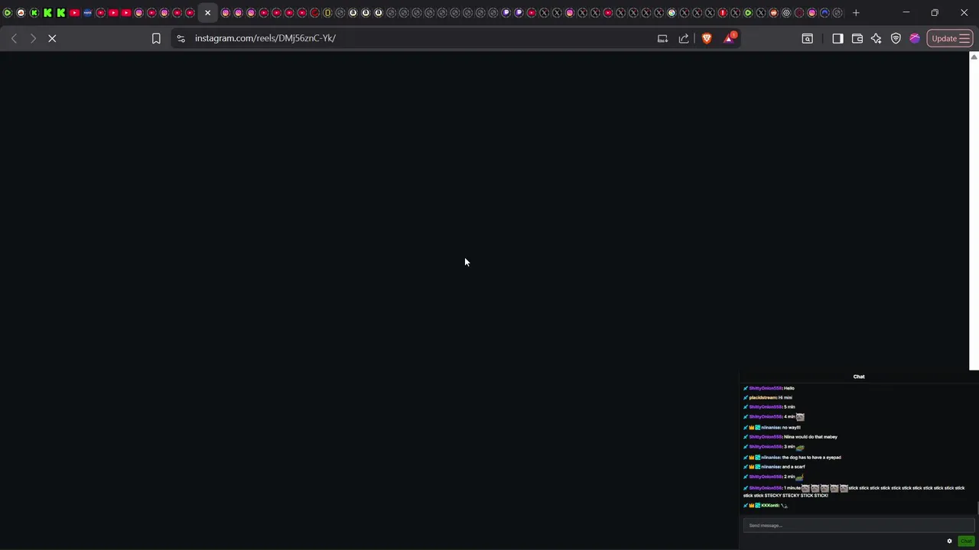
Task: Go back to the previous page
Action: tap(14, 38)
